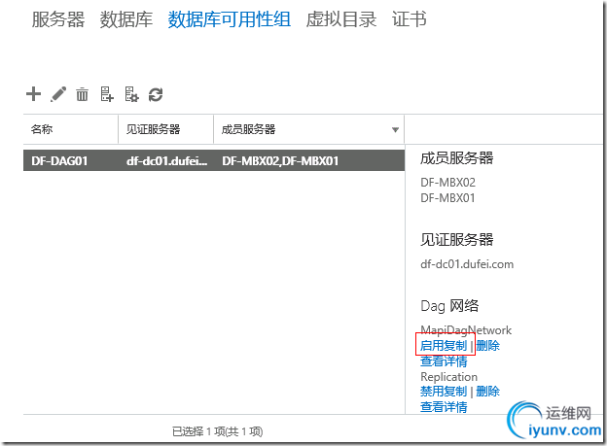Click the Replication network label
This screenshot has height=446, width=607.
pos(449,377)
